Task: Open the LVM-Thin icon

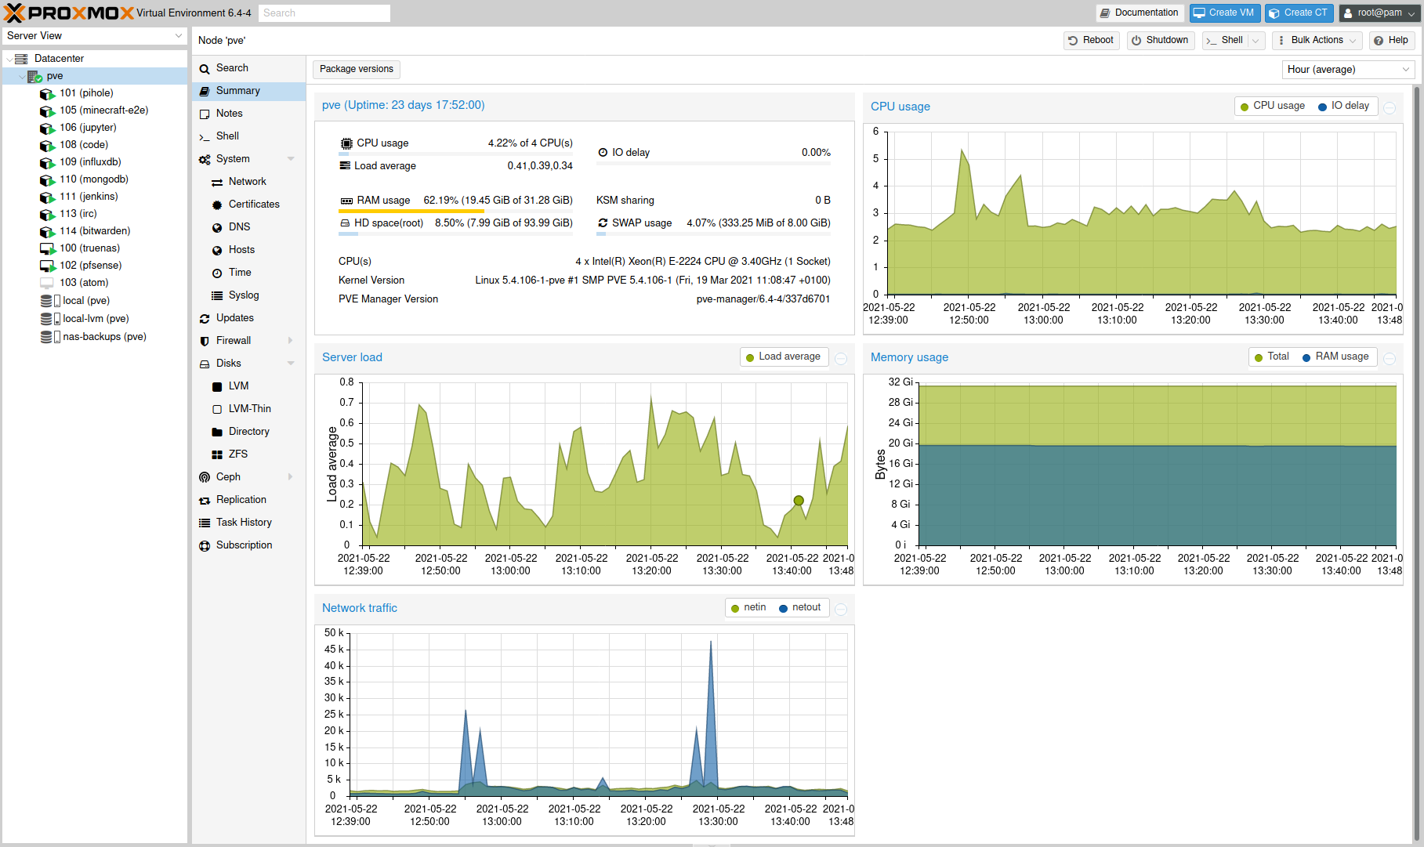Action: [217, 410]
